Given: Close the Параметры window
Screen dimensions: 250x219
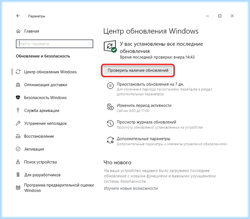Looking at the screenshot, I should tap(232, 16).
